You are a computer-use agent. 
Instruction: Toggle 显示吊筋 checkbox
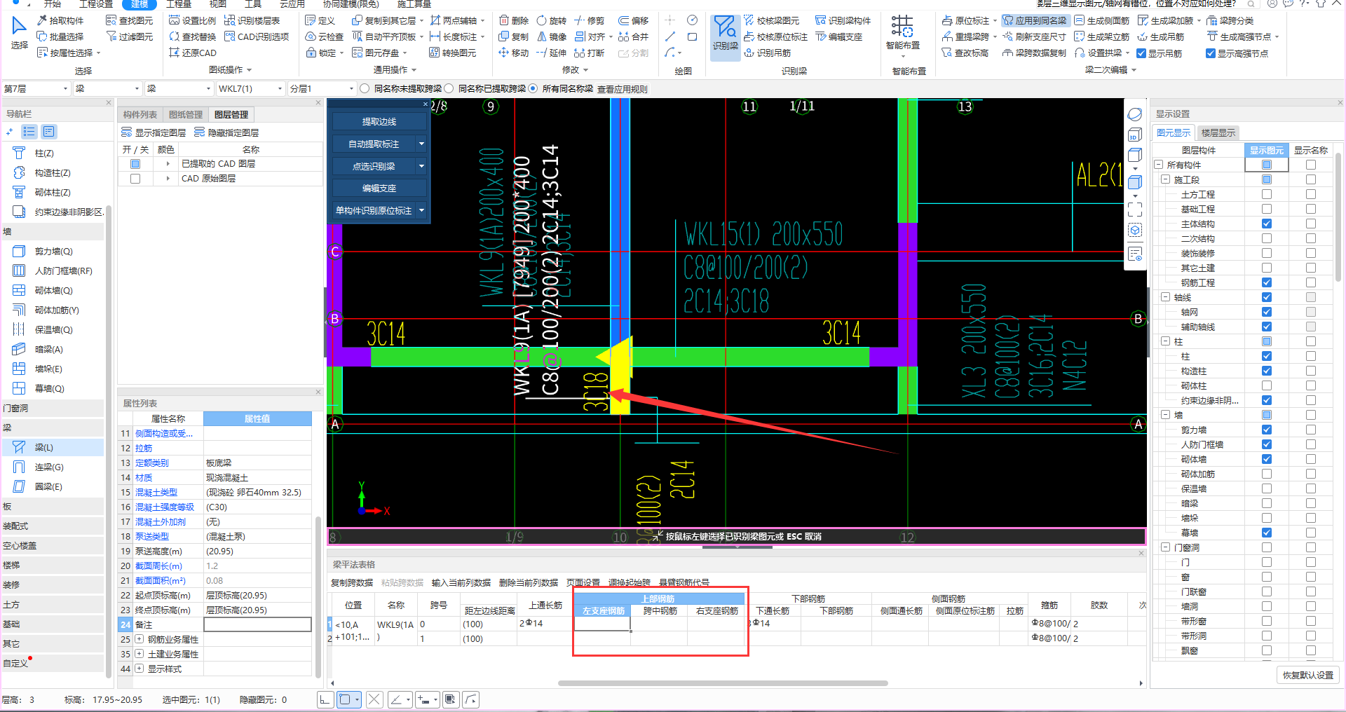point(1141,53)
